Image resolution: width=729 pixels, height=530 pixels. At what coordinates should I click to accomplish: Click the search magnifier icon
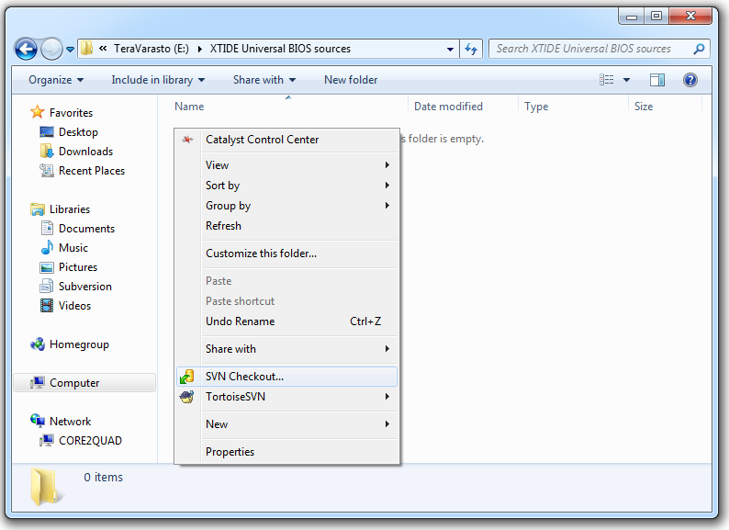click(699, 49)
